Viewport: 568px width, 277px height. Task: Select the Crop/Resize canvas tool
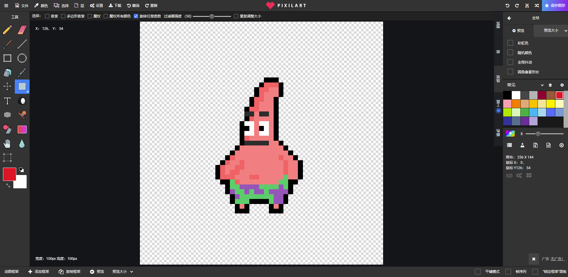[7, 158]
